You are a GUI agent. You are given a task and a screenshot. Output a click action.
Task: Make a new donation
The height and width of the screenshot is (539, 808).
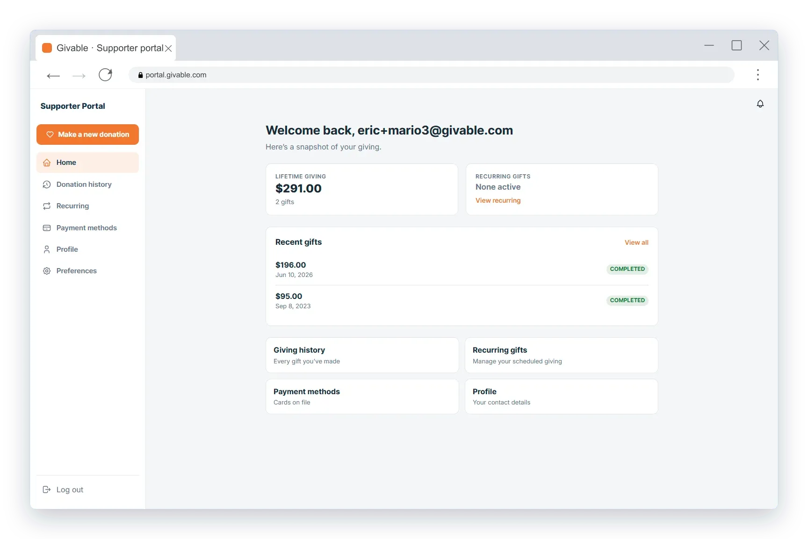click(87, 135)
